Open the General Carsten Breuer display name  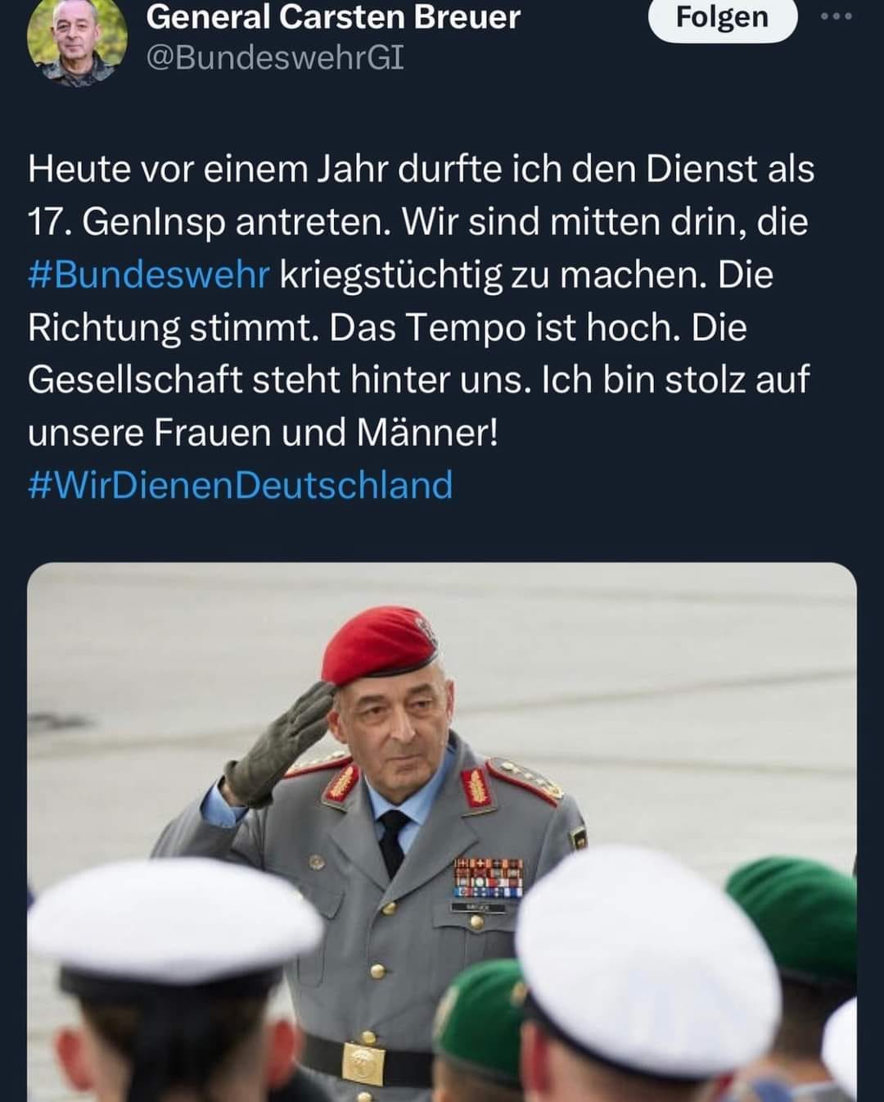click(x=333, y=17)
